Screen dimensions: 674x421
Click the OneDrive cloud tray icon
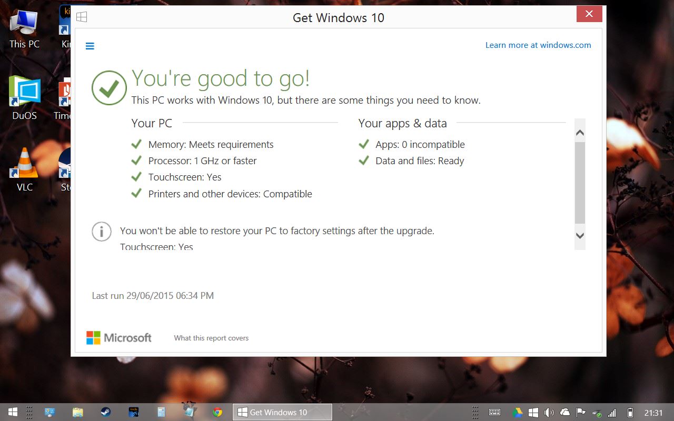tap(565, 413)
